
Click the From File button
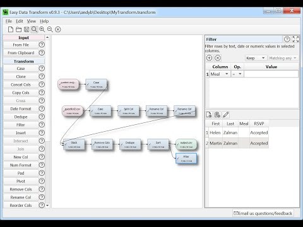point(21,45)
